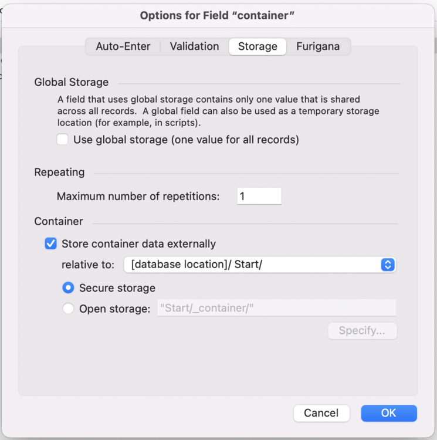Viewport: 437px width, 440px height.
Task: Click the blue dropdown chevron arrows icon
Action: tap(387, 265)
